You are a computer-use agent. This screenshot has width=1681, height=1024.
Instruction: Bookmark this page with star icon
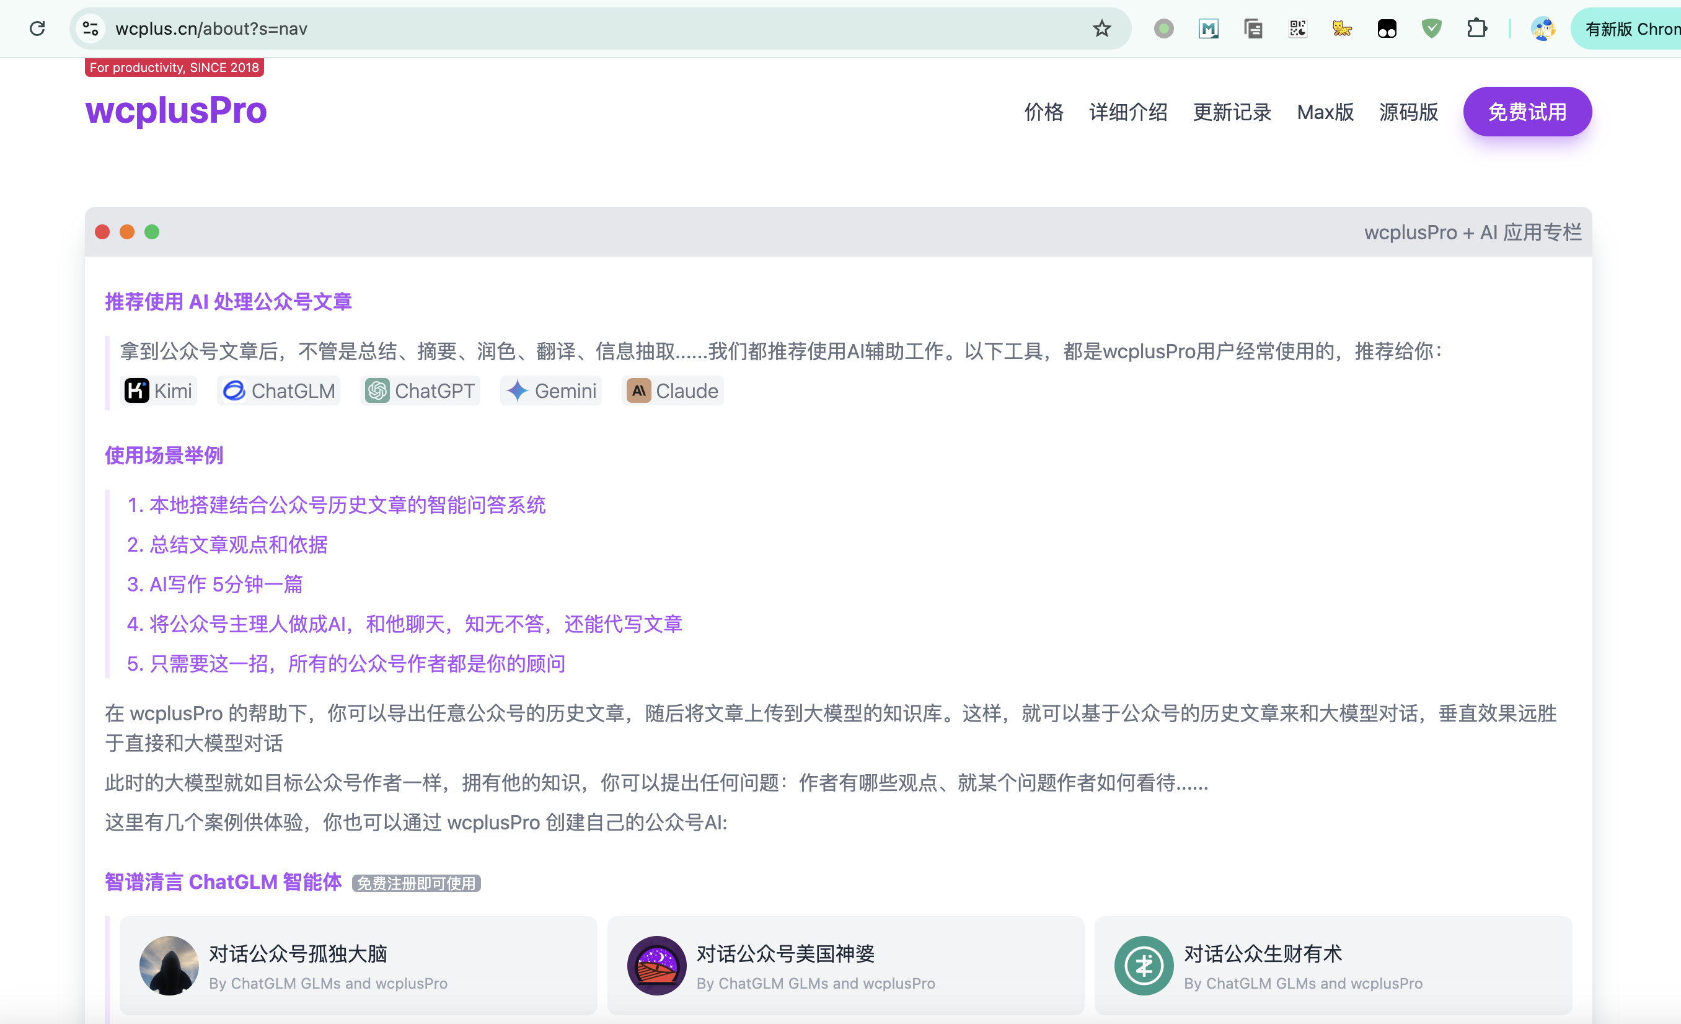coord(1101,29)
